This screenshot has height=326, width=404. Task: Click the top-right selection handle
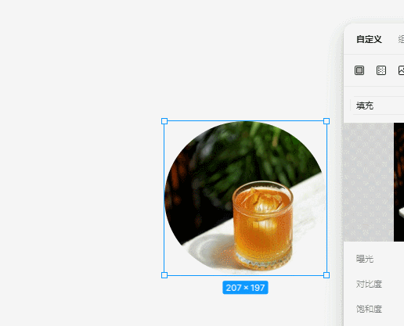[326, 121]
